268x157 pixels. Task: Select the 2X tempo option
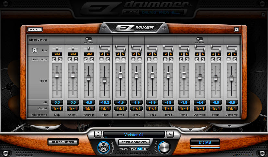(x=145, y=149)
